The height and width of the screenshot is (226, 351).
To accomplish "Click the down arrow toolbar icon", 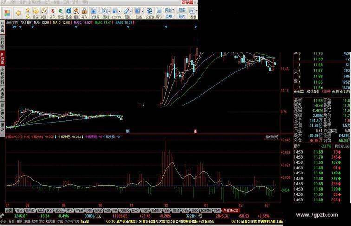I will click(x=28, y=16).
